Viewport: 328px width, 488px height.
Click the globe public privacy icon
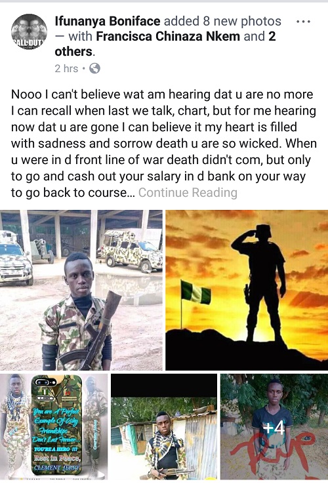tap(94, 68)
